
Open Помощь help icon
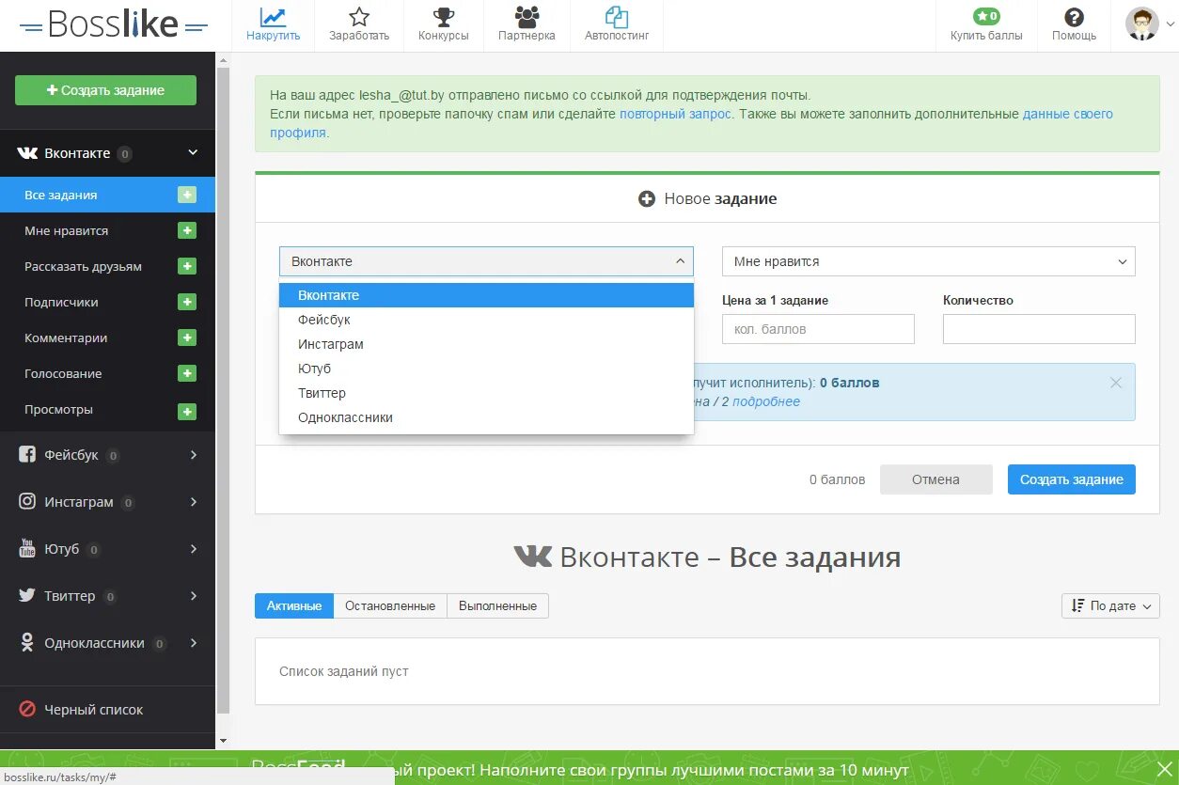point(1074,25)
